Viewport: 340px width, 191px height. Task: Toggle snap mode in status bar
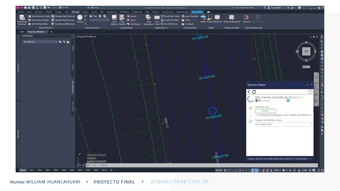229,170
